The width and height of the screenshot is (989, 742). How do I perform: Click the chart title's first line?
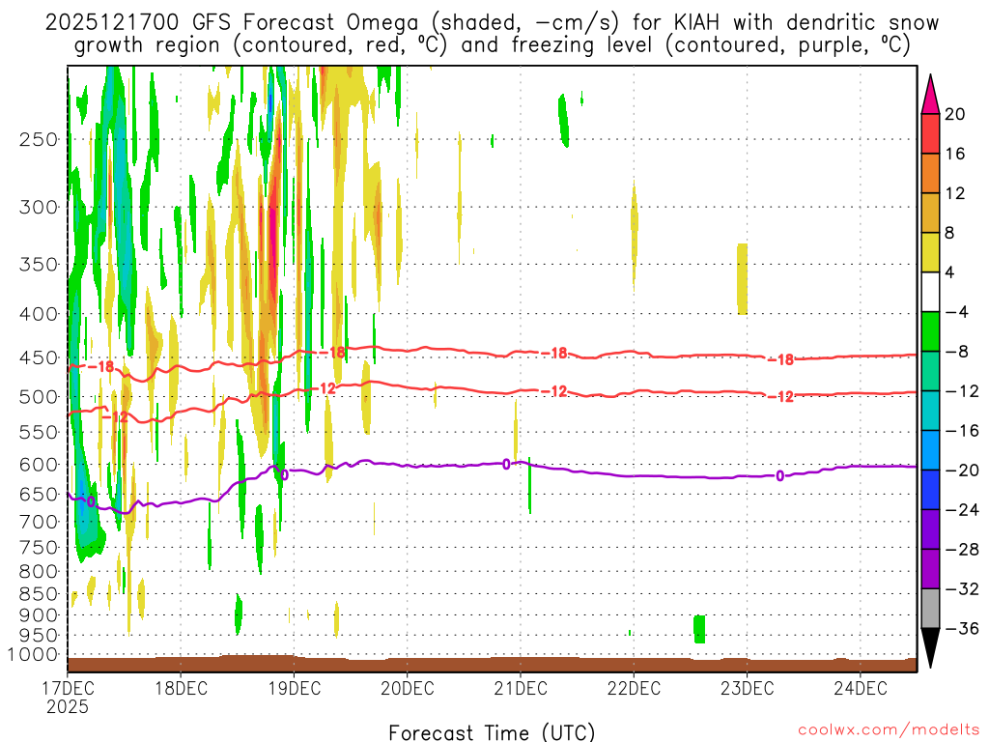pos(492,23)
